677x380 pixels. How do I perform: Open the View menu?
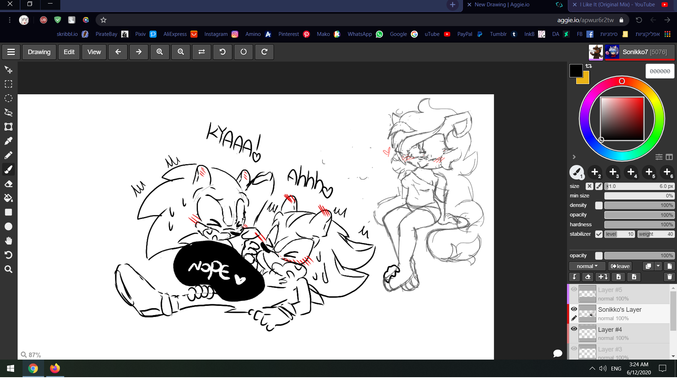click(x=94, y=52)
